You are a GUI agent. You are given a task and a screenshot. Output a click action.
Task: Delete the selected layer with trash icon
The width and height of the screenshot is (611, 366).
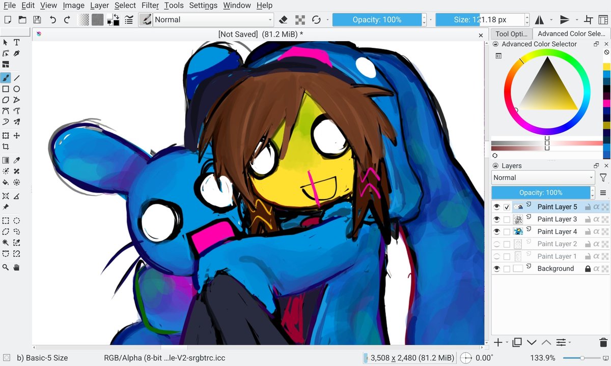(603, 343)
